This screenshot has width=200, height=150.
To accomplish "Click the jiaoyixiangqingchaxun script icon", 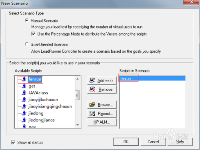I will pyautogui.click(x=24, y=106).
